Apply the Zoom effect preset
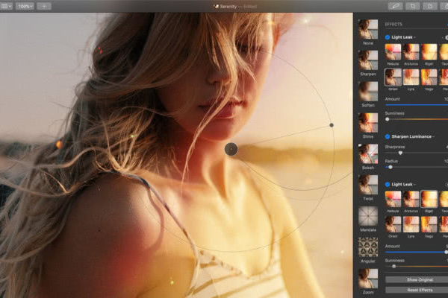448x298 pixels. pyautogui.click(x=368, y=279)
